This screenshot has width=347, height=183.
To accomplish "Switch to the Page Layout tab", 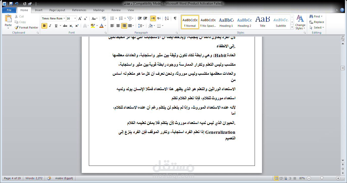I will click(57, 10).
